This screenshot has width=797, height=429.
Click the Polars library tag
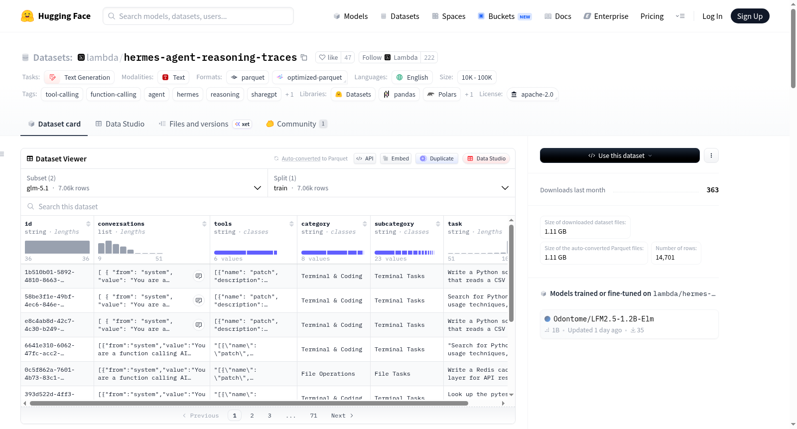tap(442, 94)
